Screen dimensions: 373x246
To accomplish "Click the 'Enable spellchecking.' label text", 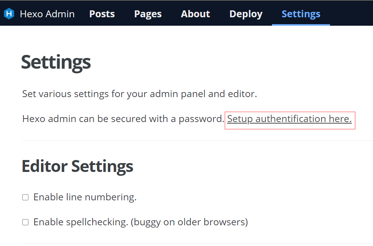I will [x=80, y=222].
